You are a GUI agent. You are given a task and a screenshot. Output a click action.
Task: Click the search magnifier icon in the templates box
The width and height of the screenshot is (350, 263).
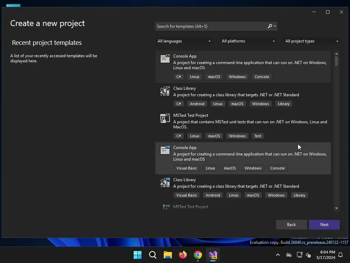pyautogui.click(x=270, y=26)
